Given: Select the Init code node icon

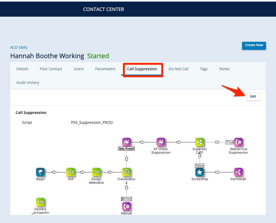Looking at the screenshot, I should tap(70, 172).
